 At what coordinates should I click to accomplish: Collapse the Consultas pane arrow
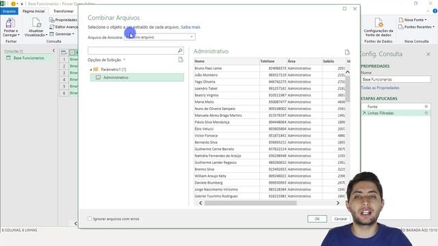pos(53,51)
